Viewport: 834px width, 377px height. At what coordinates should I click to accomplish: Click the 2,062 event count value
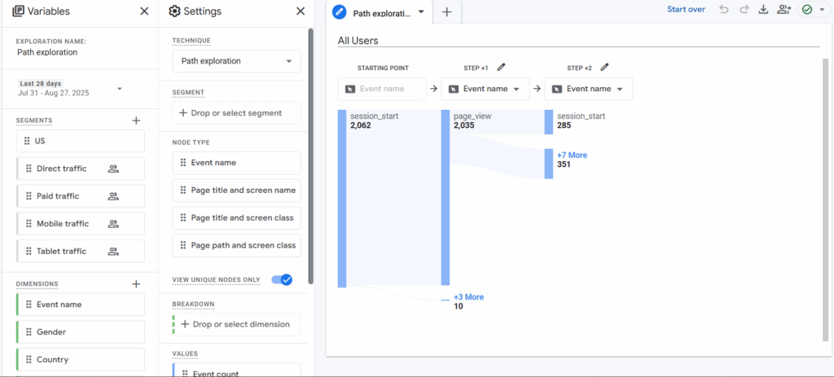point(361,125)
